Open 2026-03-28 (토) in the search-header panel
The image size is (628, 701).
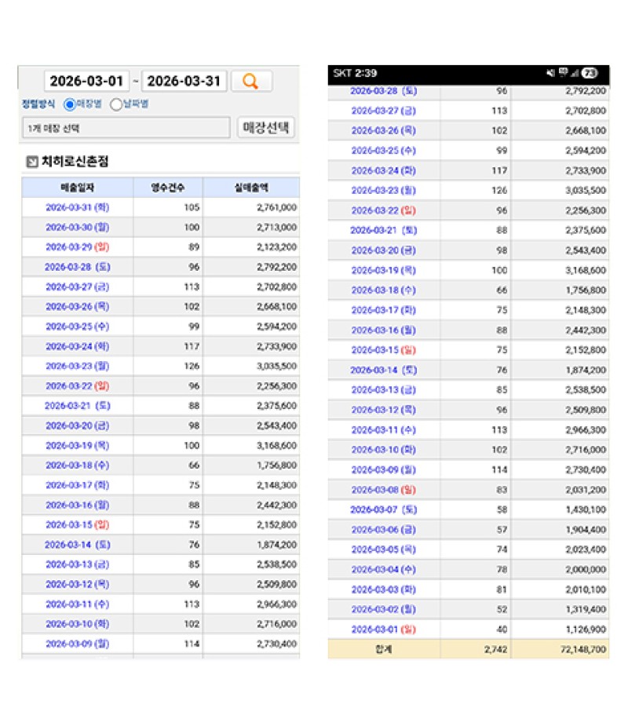click(78, 267)
